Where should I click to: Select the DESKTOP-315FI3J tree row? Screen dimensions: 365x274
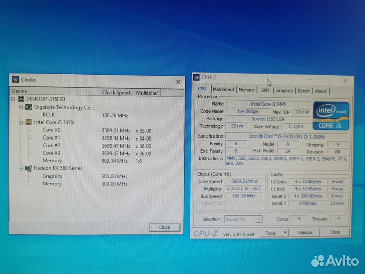point(46,99)
